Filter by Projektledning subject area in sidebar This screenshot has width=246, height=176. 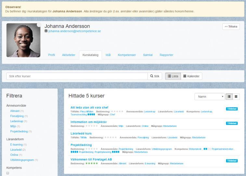click(x=19, y=131)
